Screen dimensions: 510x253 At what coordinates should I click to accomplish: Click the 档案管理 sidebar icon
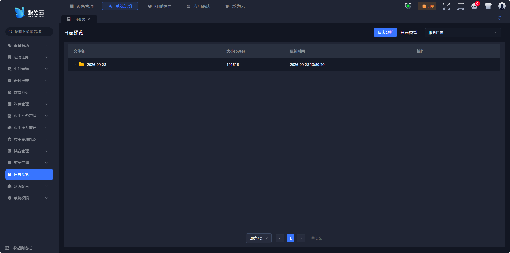(x=10, y=151)
